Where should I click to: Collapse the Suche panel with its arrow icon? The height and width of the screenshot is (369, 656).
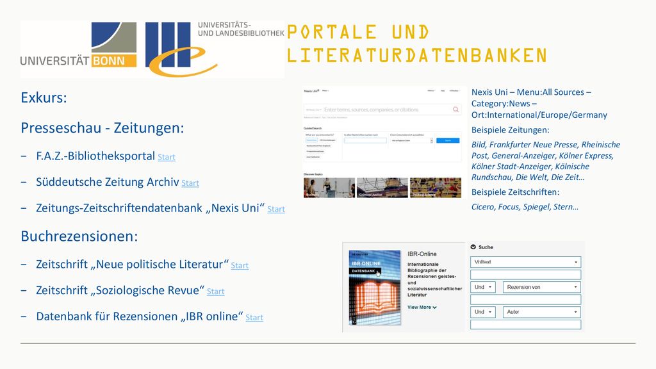pos(473,247)
